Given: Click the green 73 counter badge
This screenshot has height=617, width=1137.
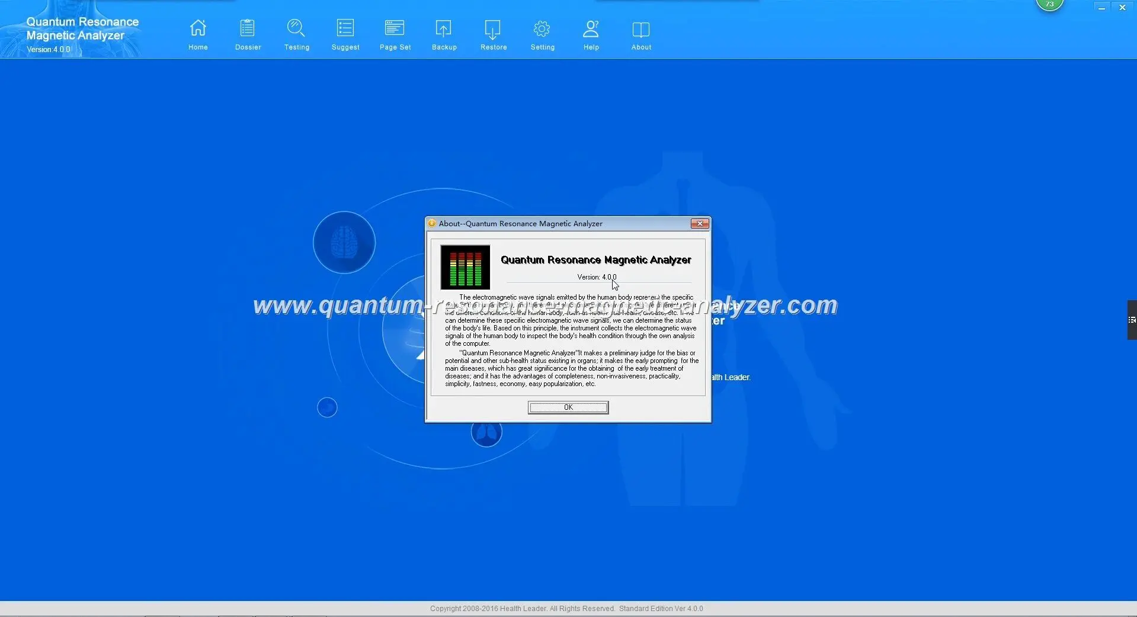Looking at the screenshot, I should tap(1049, 4).
